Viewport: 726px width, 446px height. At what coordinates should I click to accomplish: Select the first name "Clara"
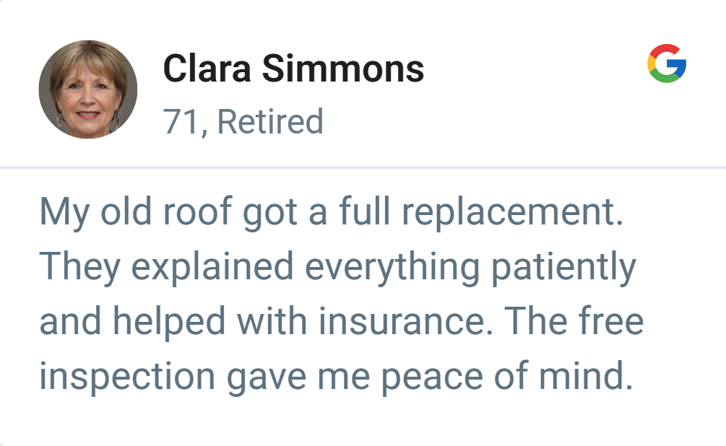207,69
